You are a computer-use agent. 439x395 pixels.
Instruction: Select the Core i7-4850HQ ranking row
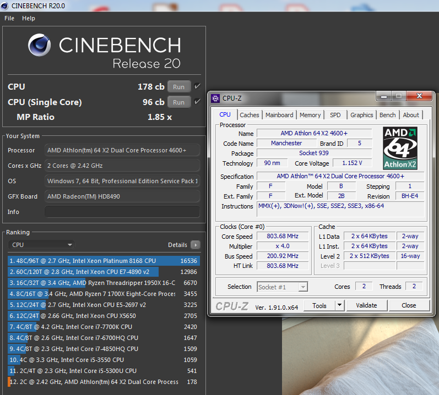104,349
